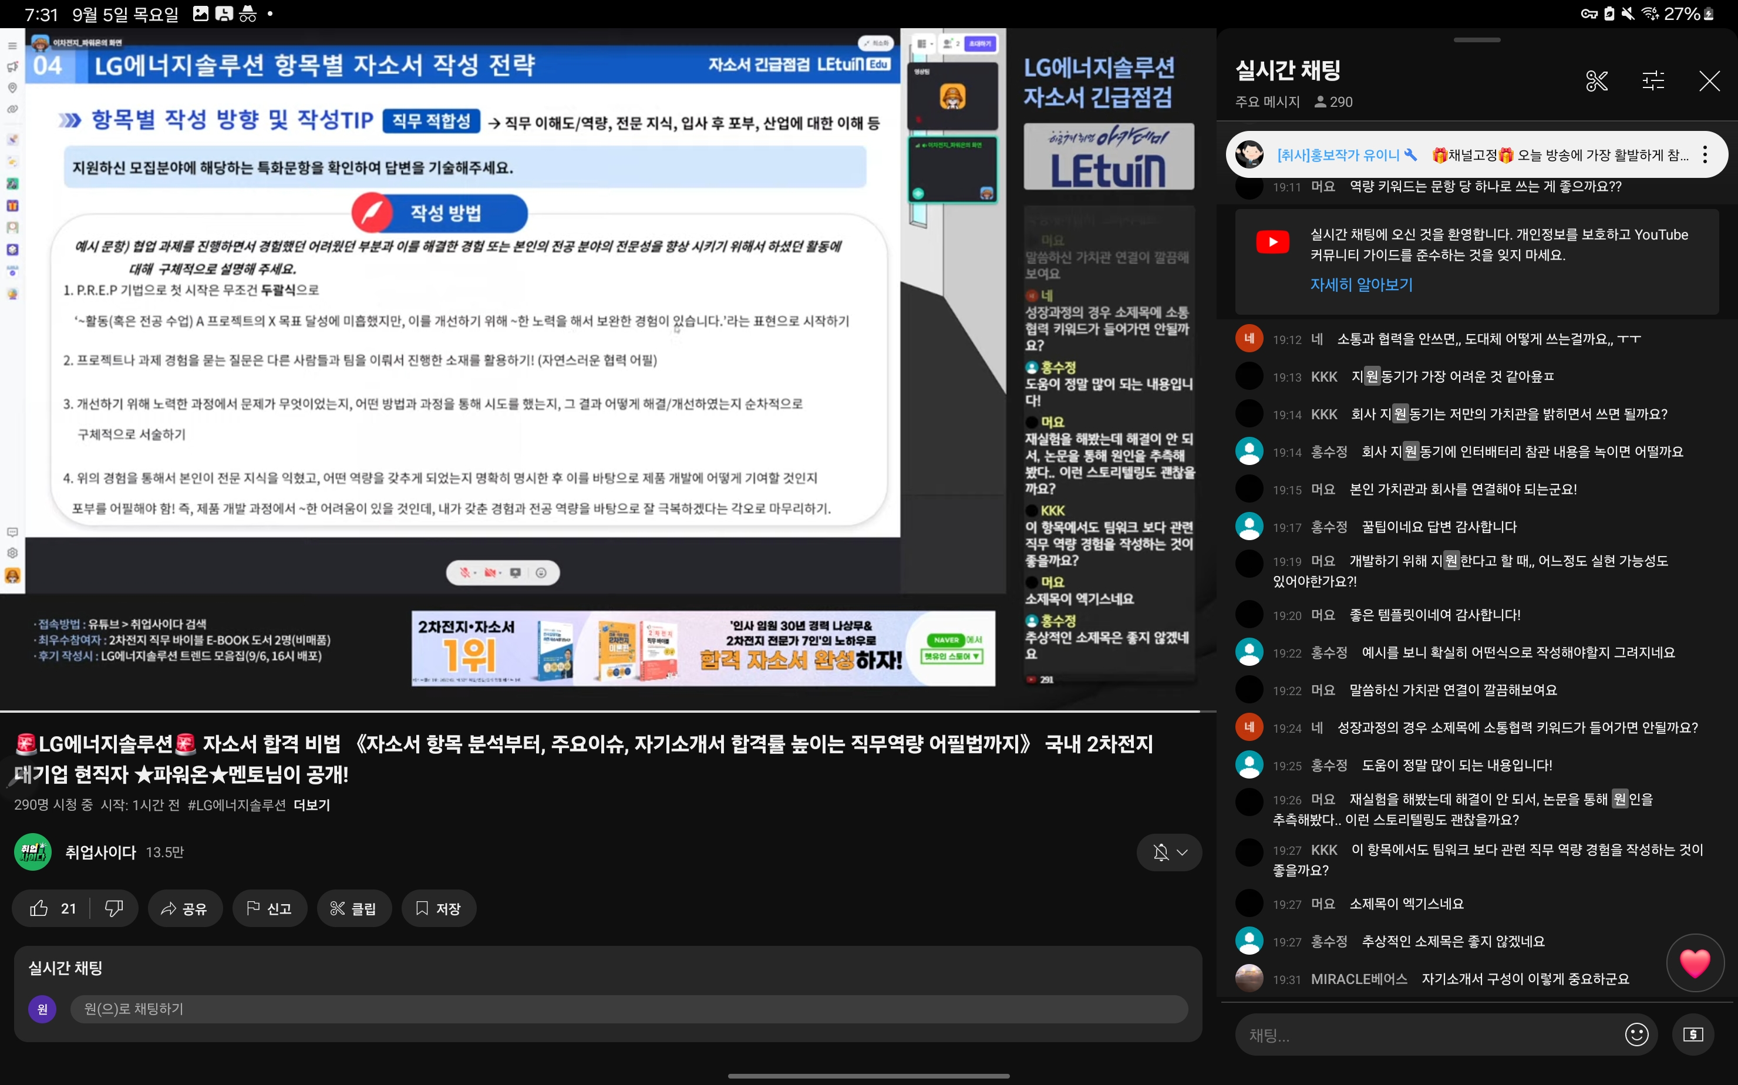The image size is (1738, 1085).
Task: Open Super Chat dollar icon button
Action: tap(1693, 1034)
